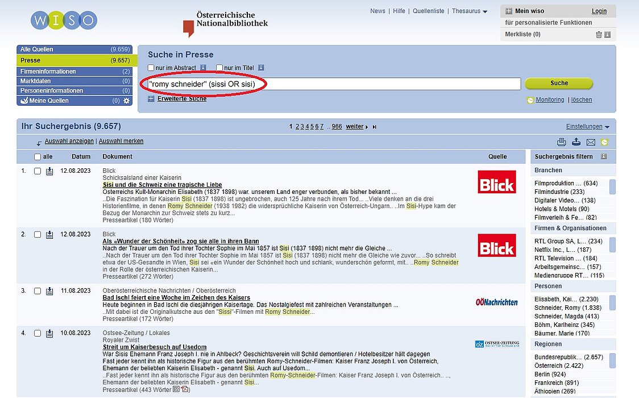Open the info icon beside the Merkliste trash
This screenshot has width=639, height=398.
pyautogui.click(x=607, y=35)
